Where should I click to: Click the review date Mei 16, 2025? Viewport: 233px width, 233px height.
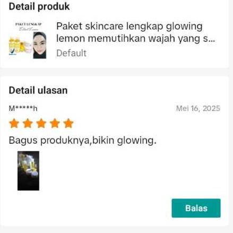coord(198,108)
